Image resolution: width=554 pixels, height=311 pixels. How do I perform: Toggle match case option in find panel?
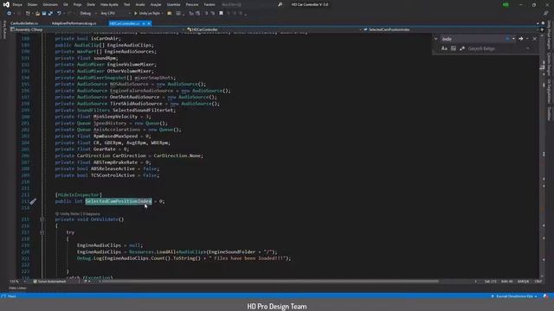444,48
